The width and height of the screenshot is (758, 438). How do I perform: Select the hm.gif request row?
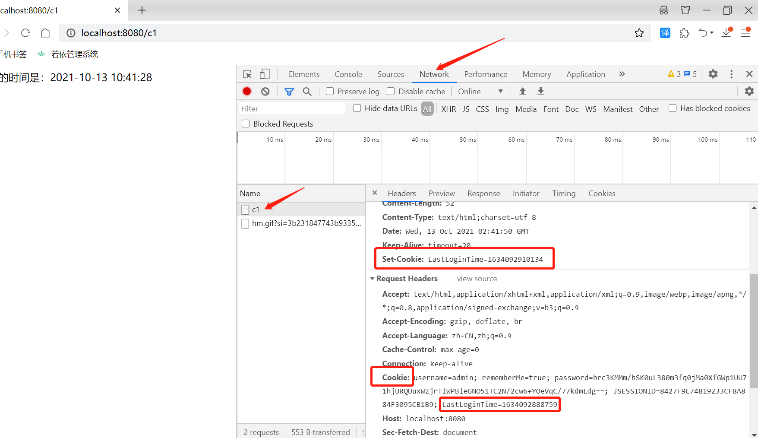301,223
